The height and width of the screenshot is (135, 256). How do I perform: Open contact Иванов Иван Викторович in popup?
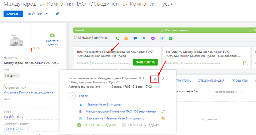point(106,104)
